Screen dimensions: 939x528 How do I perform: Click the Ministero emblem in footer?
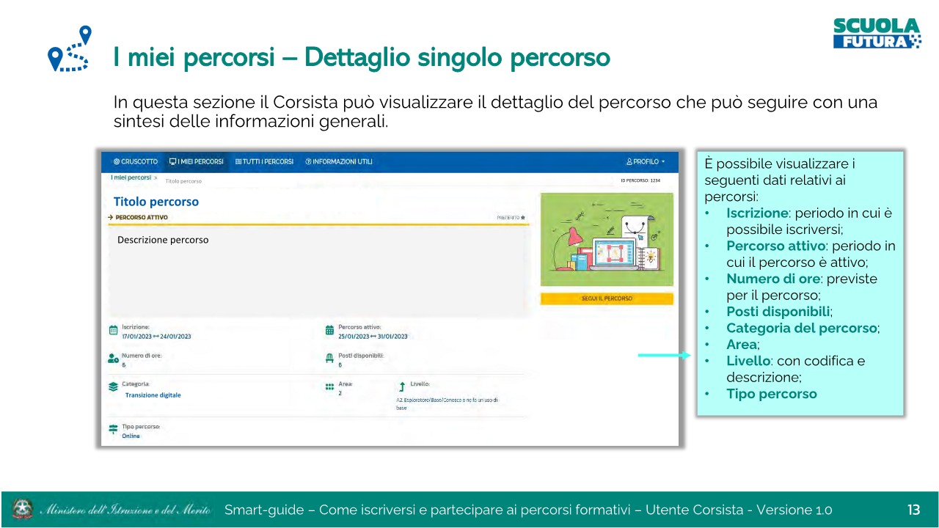[x=23, y=509]
